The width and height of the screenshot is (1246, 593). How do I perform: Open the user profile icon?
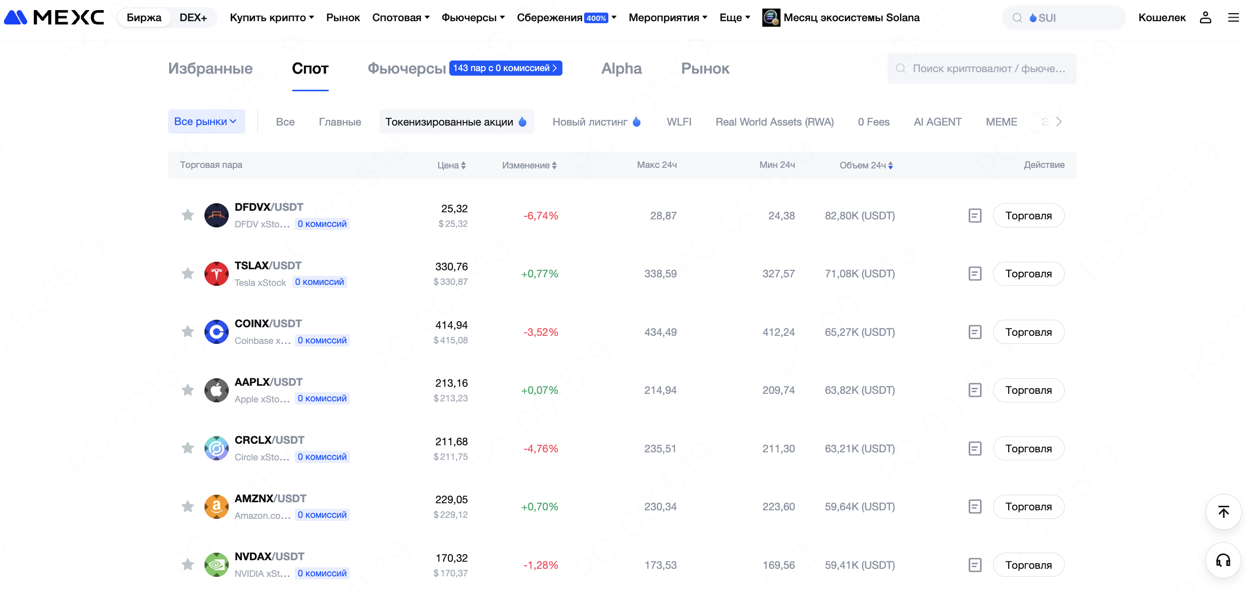1206,18
